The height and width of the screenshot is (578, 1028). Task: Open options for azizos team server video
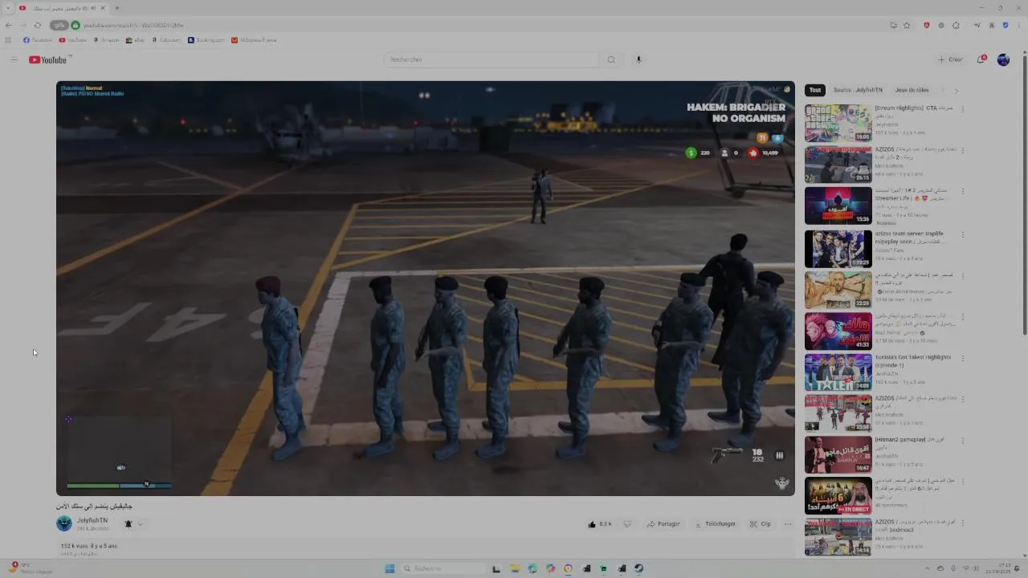tap(963, 234)
